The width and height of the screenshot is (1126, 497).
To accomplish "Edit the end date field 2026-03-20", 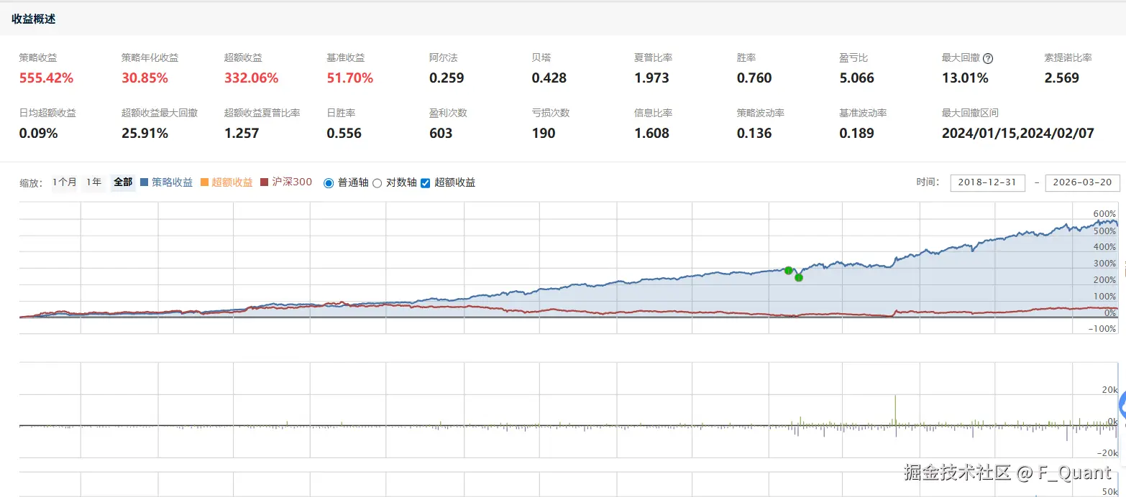I will (x=1082, y=182).
